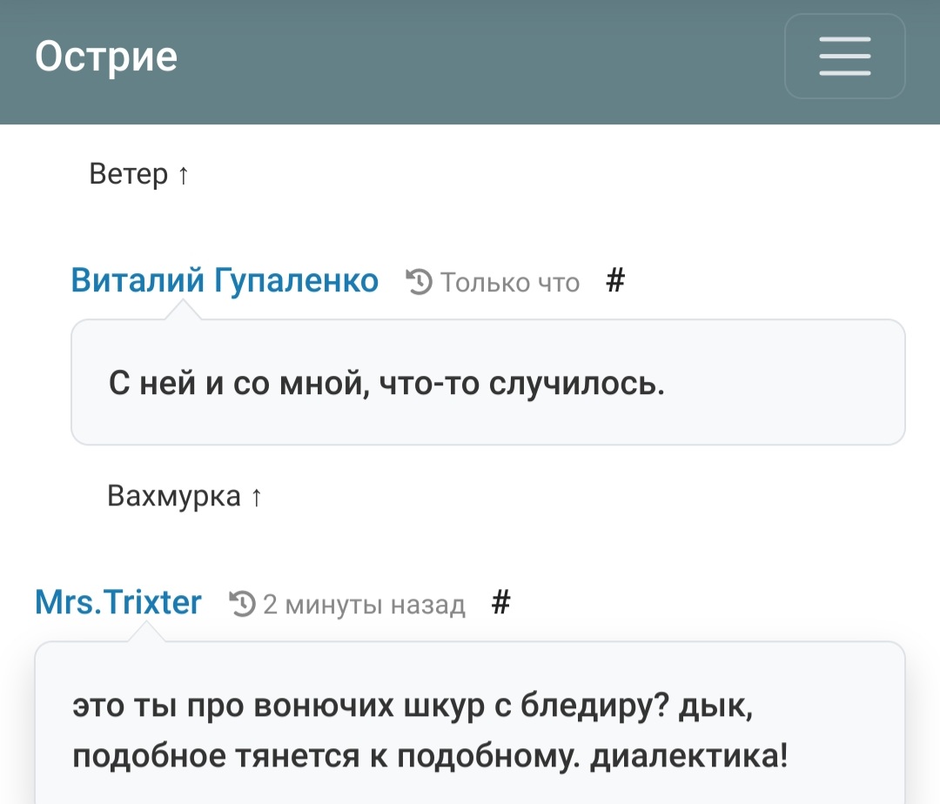
Task: Open the # permalink of Виталий Гупаленко's comment
Action: (615, 280)
